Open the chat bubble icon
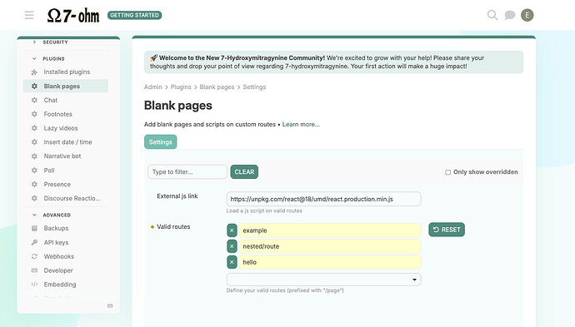575x327 pixels. 510,15
